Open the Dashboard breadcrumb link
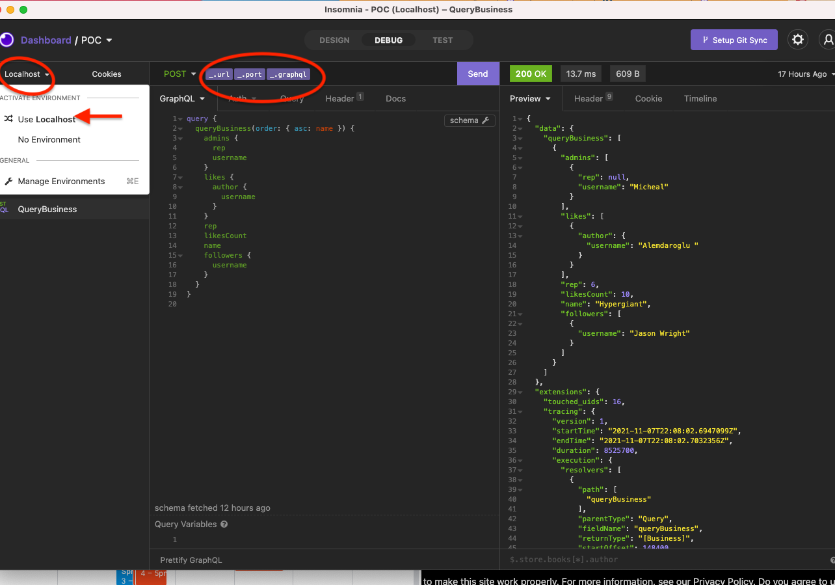The image size is (835, 585). click(46, 40)
